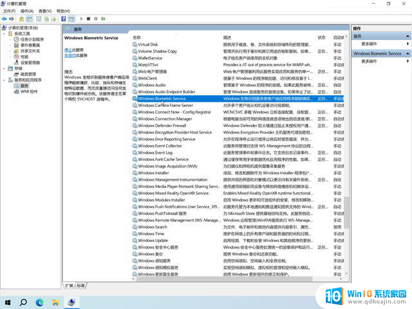
Task: Click the services list horizontal scrollbar thumb
Action: [x=225, y=279]
